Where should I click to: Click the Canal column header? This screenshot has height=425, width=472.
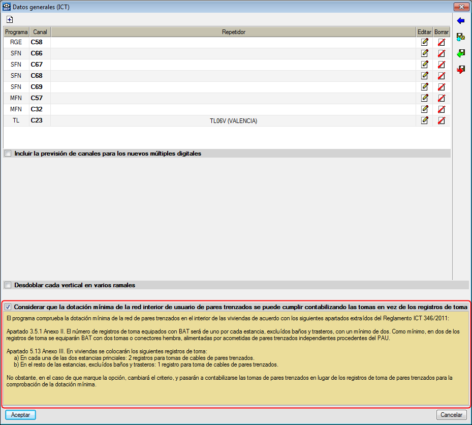[x=40, y=32]
